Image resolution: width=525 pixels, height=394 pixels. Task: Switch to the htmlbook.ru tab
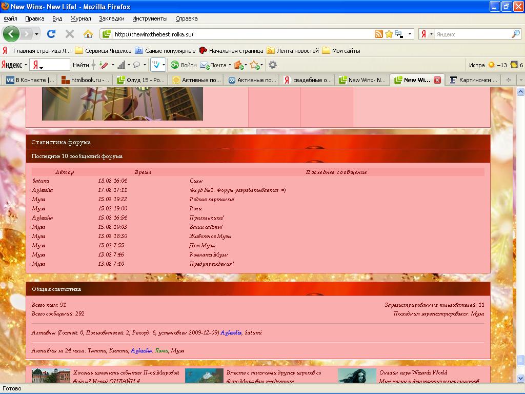point(85,80)
